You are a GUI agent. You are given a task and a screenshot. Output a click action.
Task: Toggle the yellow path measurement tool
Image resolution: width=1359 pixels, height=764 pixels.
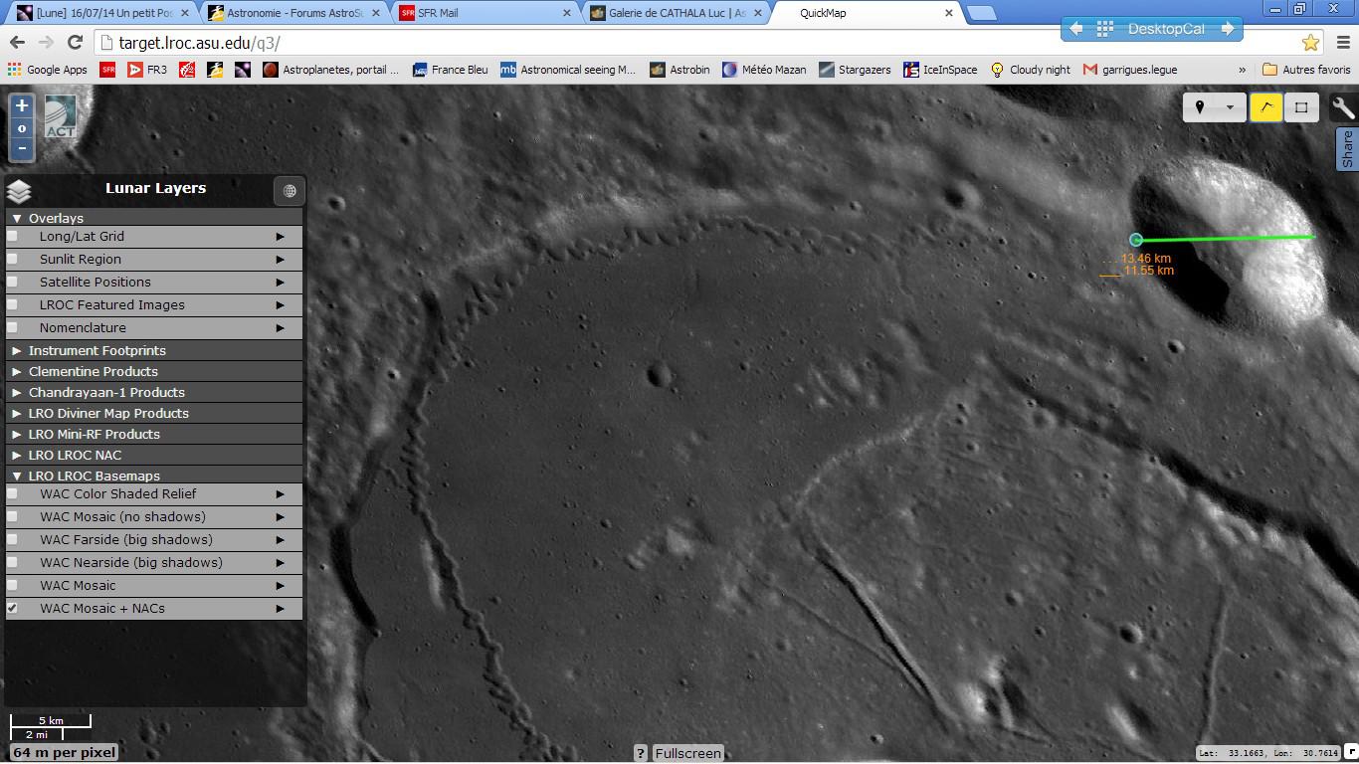coord(1265,107)
